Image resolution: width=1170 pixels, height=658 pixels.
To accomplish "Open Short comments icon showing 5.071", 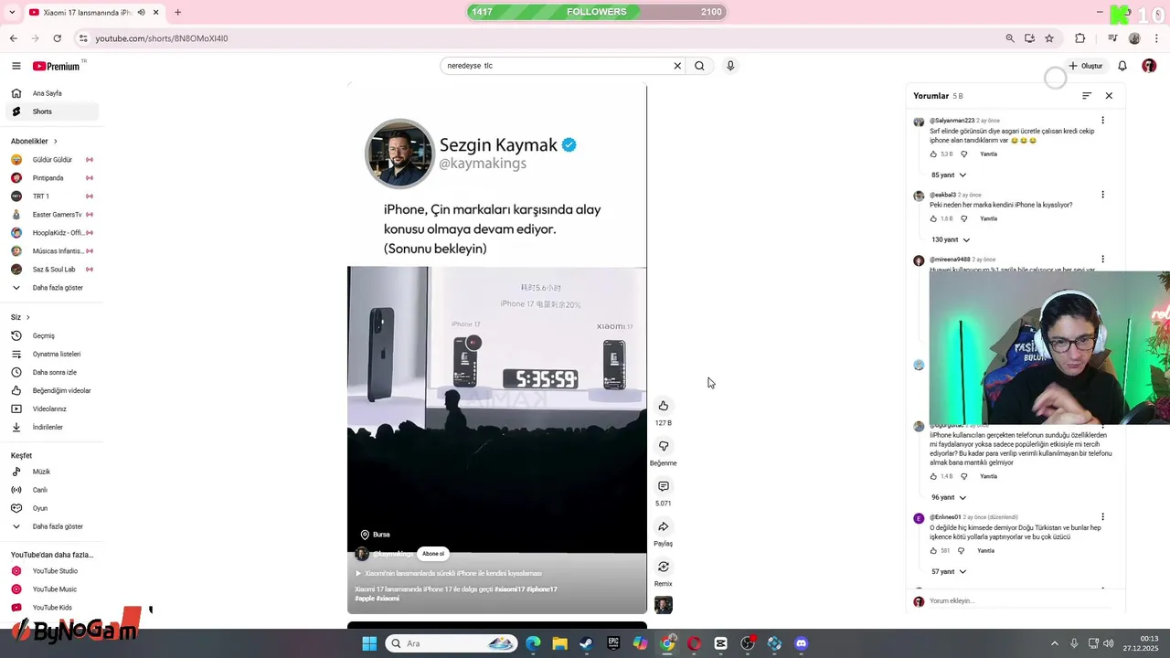I will pyautogui.click(x=664, y=486).
